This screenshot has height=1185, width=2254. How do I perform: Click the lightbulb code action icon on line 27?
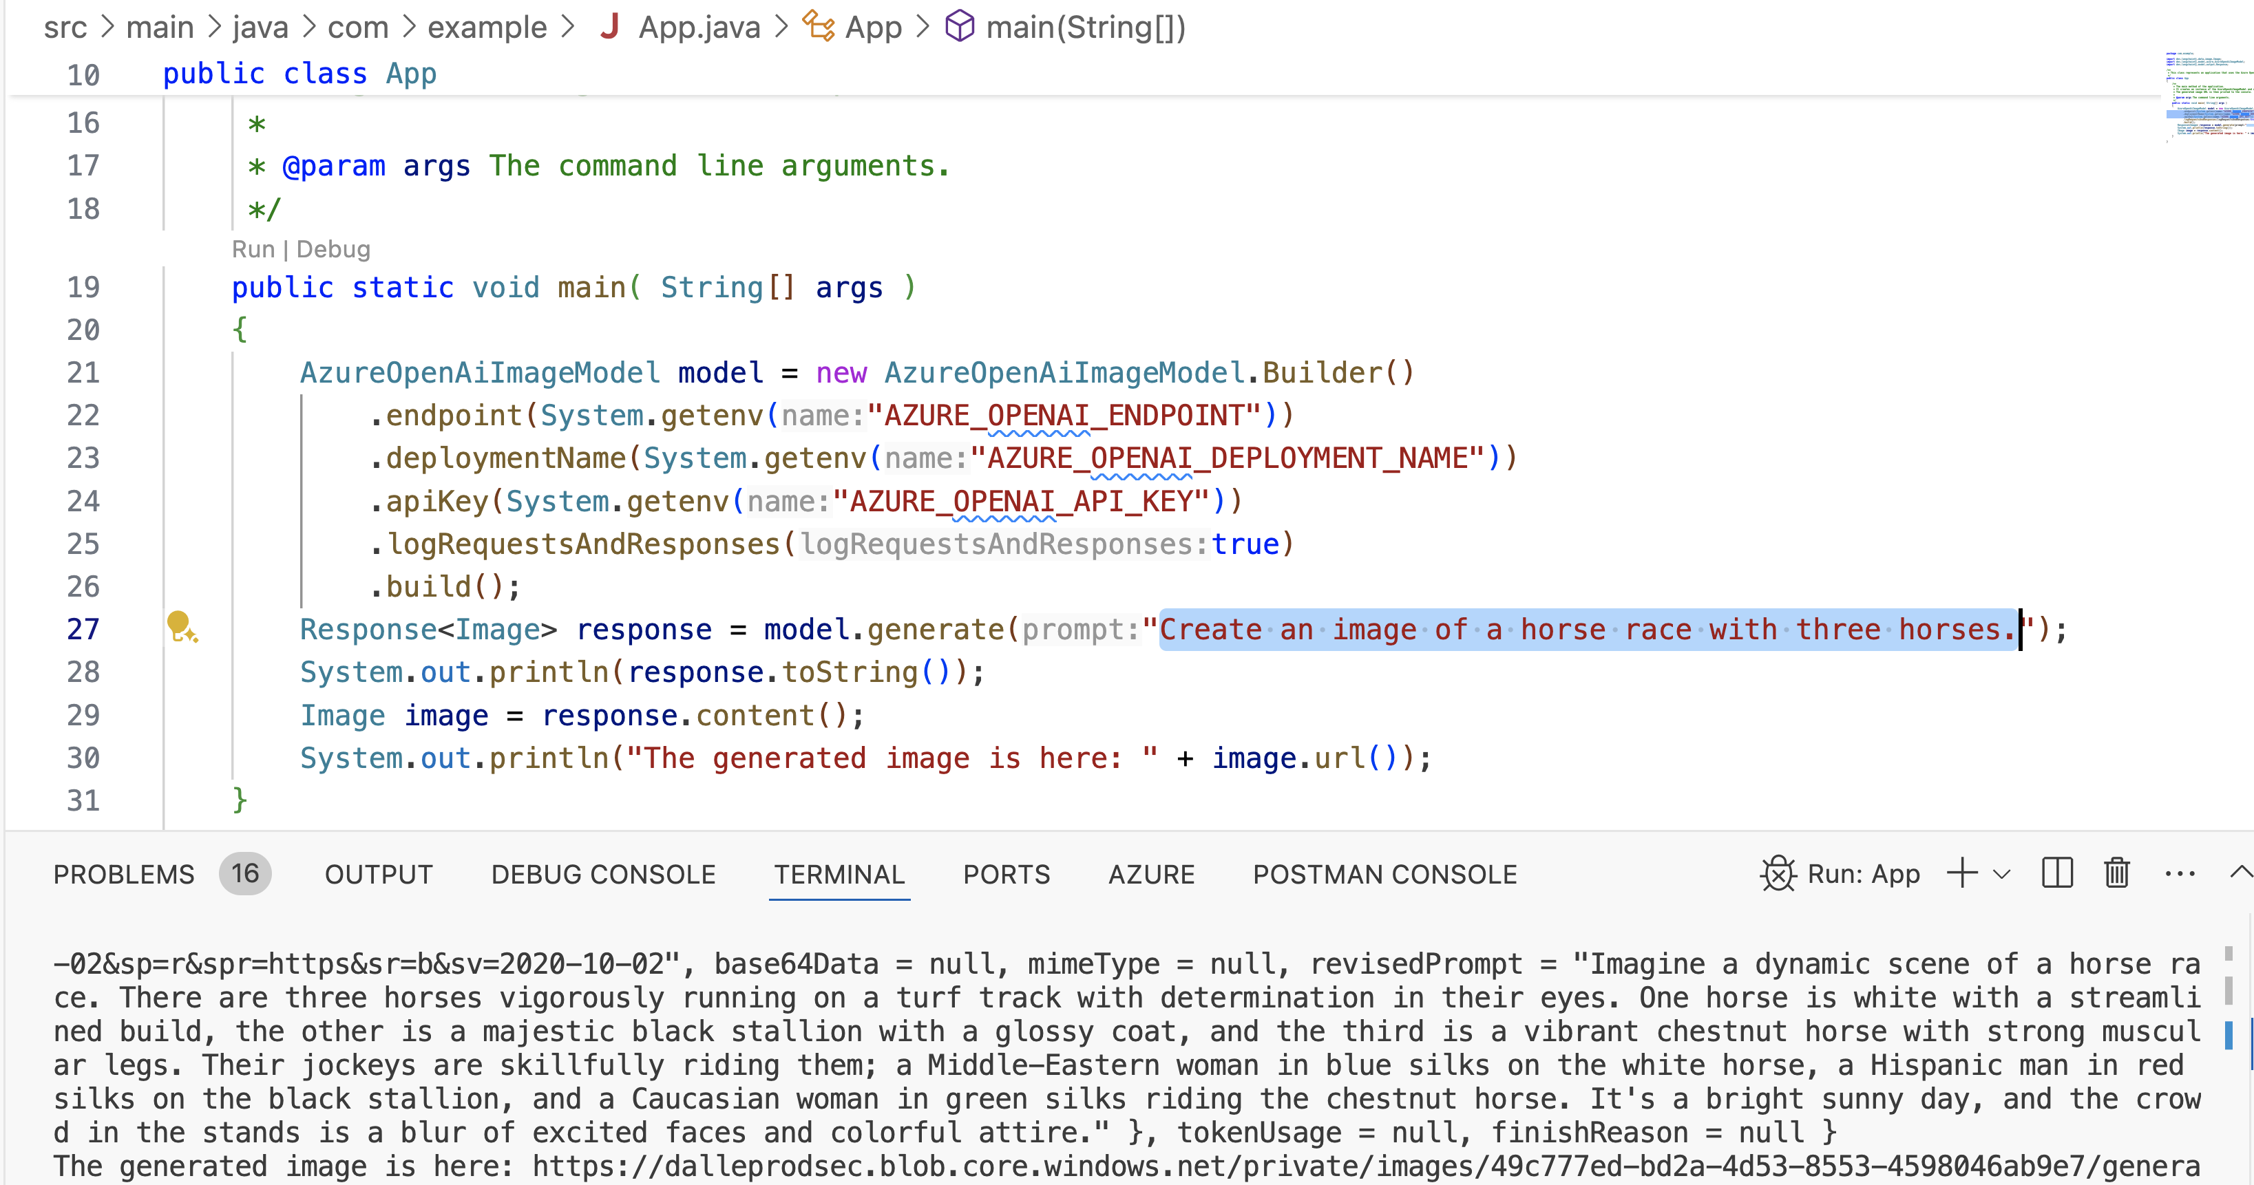click(x=182, y=627)
